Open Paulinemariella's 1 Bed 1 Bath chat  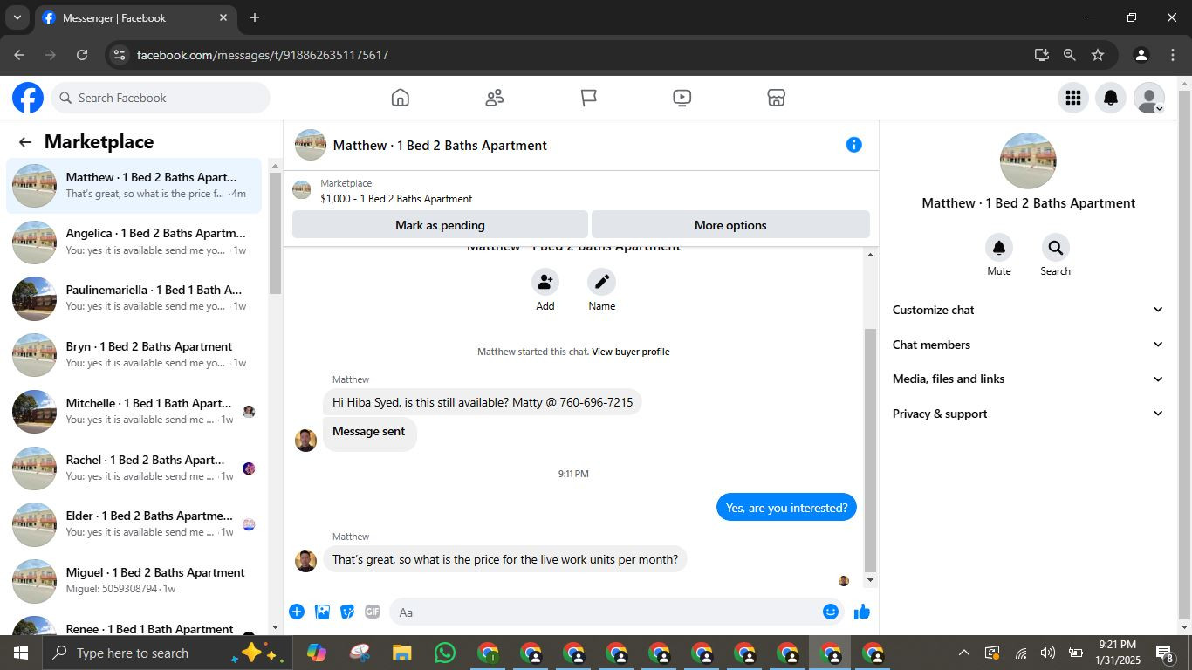pyautogui.click(x=134, y=298)
